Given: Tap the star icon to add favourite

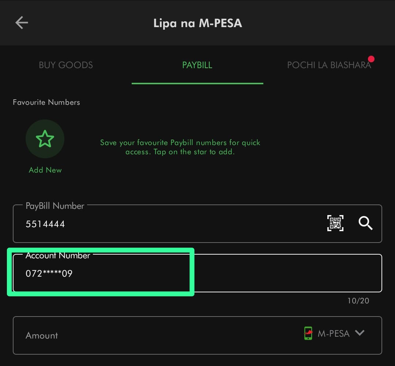Looking at the screenshot, I should (x=45, y=139).
